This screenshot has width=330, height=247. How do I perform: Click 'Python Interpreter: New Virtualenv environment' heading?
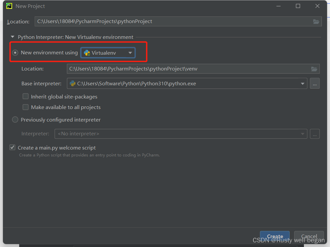tap(76, 37)
